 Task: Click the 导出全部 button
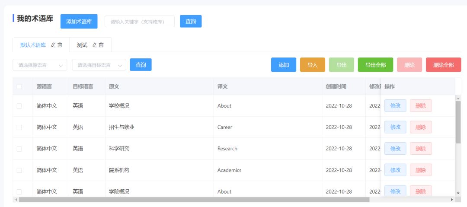tap(375, 65)
